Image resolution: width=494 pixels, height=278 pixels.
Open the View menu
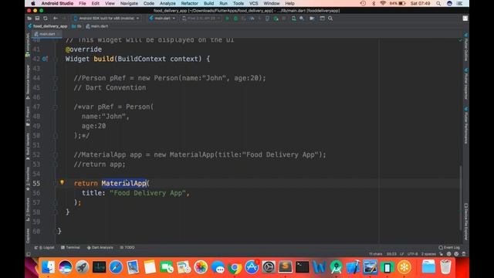(x=110, y=3)
